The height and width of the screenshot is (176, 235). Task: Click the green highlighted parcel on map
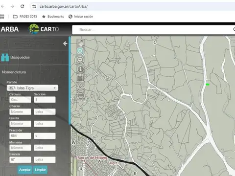tap(208, 85)
